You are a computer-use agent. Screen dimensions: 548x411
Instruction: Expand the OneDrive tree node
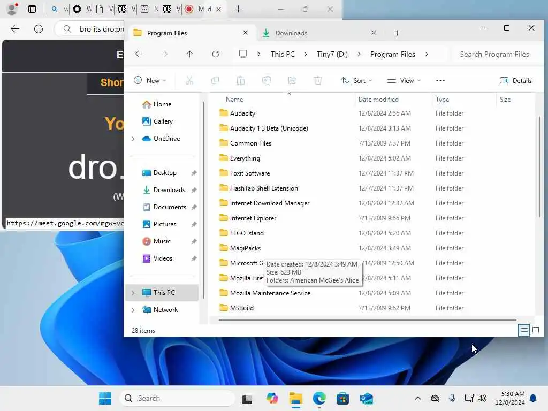(133, 139)
